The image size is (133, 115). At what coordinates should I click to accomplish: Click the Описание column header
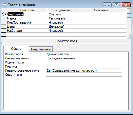click(101, 10)
